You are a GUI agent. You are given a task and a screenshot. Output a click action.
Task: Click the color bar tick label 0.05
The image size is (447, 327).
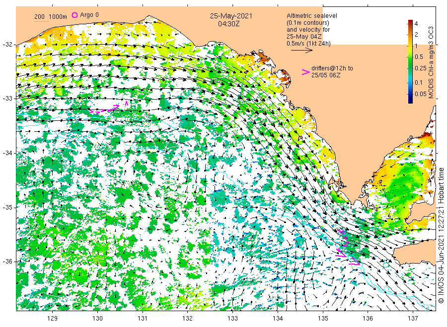point(420,94)
